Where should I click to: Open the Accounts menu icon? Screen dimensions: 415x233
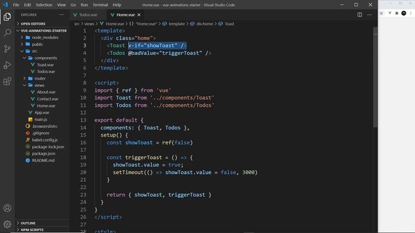pos(7,208)
